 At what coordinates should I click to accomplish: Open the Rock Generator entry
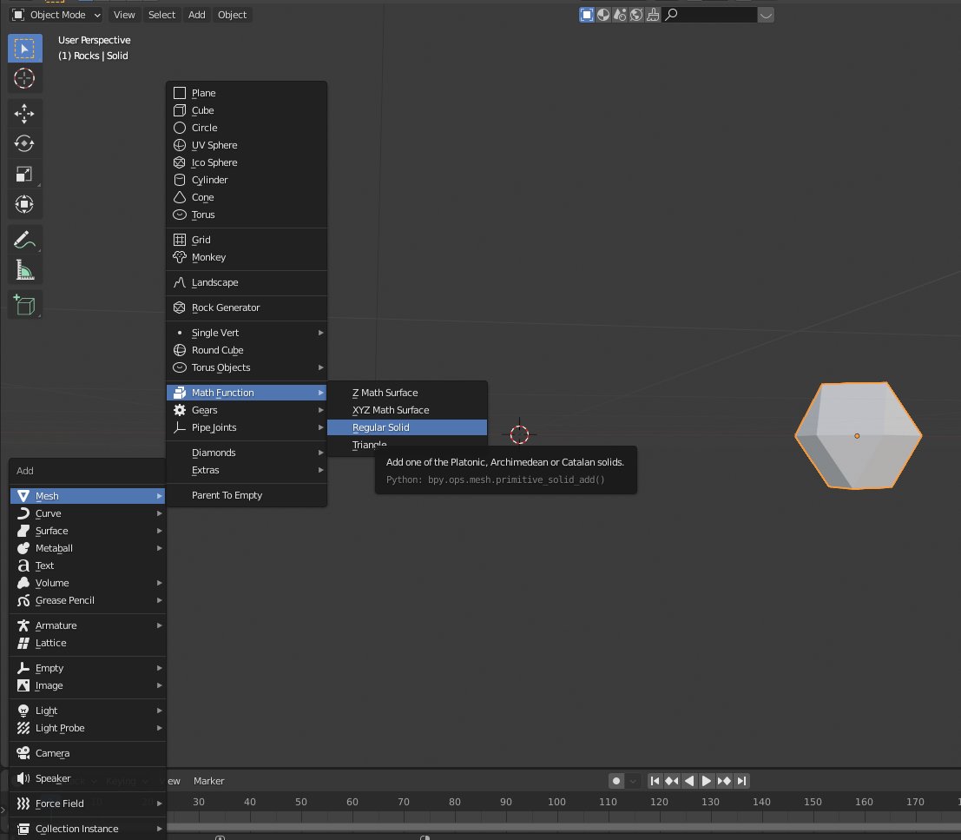247,308
